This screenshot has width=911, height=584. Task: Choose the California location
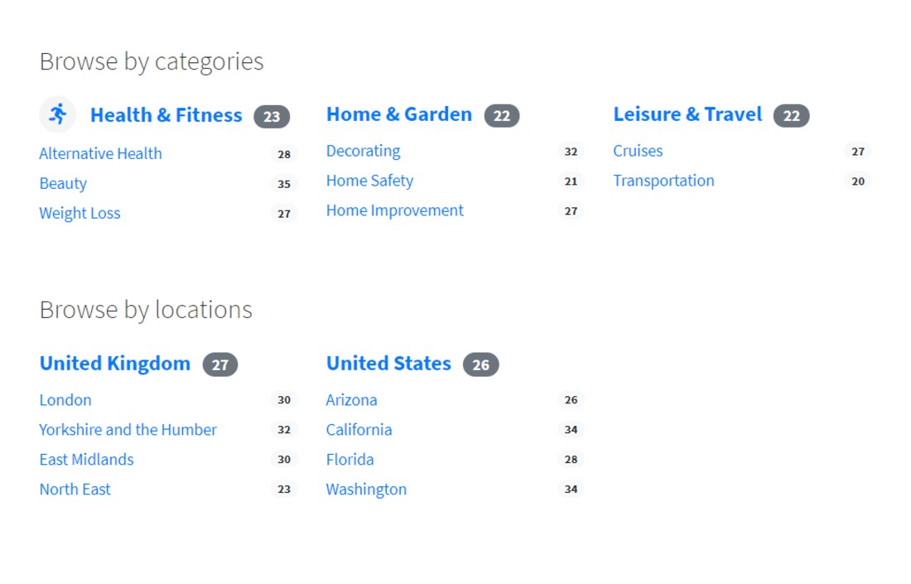[x=359, y=429]
